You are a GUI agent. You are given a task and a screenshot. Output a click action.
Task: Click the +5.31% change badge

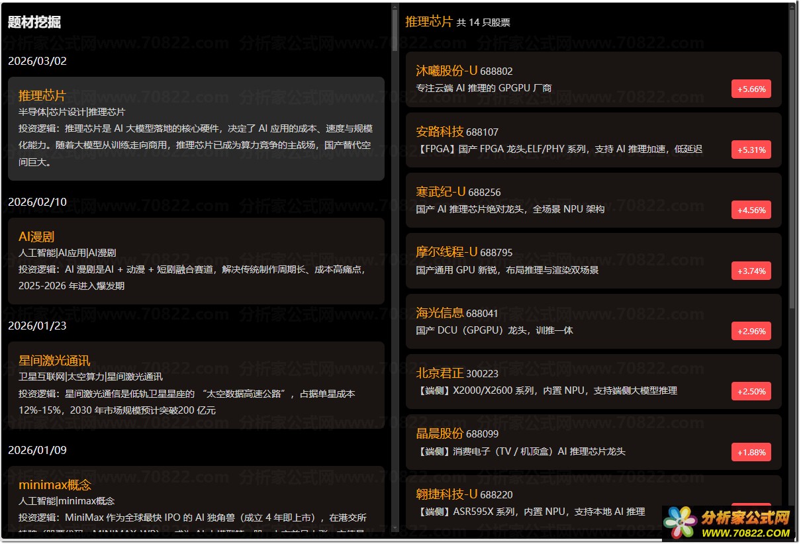751,150
